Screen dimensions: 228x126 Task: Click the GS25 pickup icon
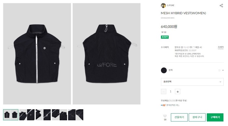163,105
